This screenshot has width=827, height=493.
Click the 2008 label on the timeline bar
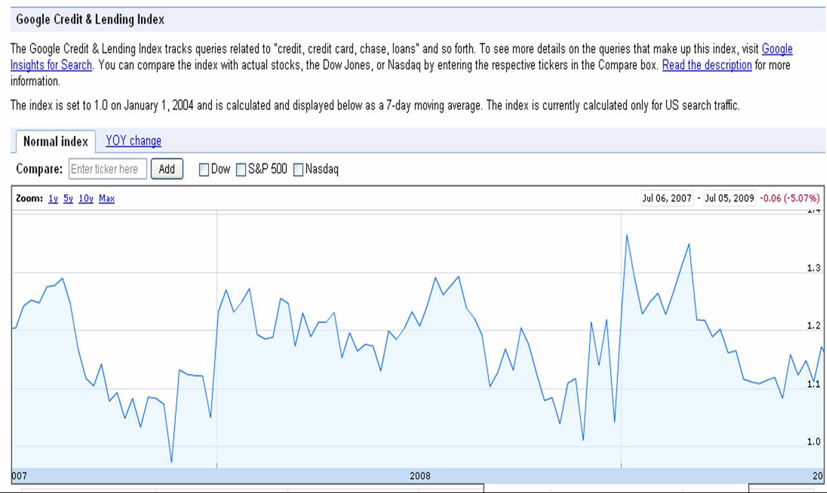pyautogui.click(x=420, y=476)
